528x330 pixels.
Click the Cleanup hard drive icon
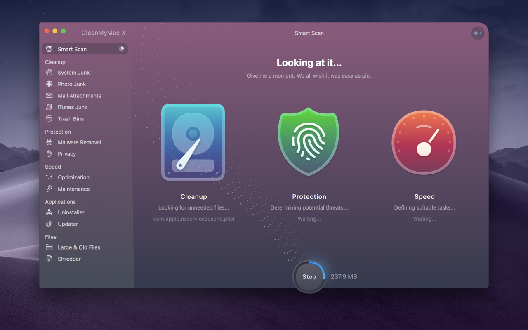[193, 142]
